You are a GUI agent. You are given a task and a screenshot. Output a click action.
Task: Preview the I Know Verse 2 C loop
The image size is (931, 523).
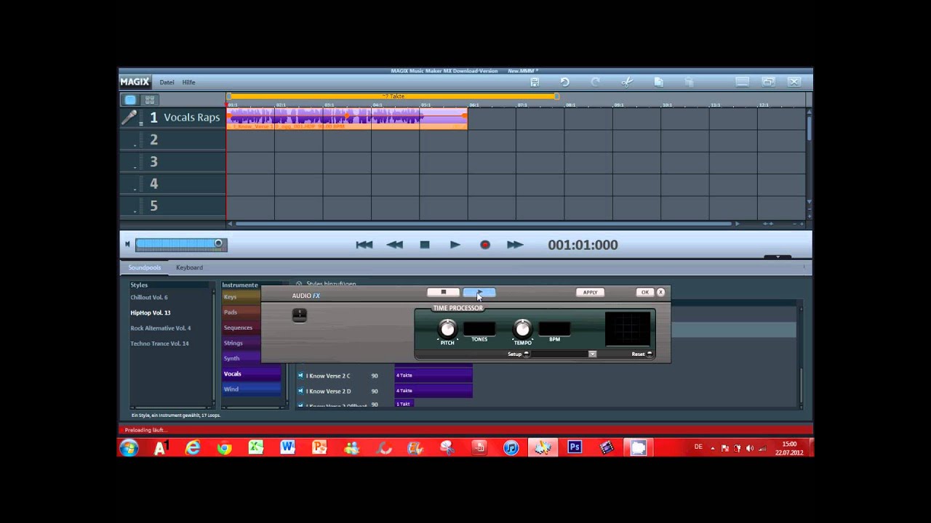point(300,376)
